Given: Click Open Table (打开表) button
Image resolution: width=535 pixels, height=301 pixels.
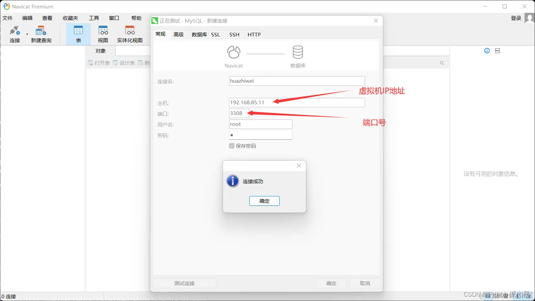Looking at the screenshot, I should [x=99, y=63].
